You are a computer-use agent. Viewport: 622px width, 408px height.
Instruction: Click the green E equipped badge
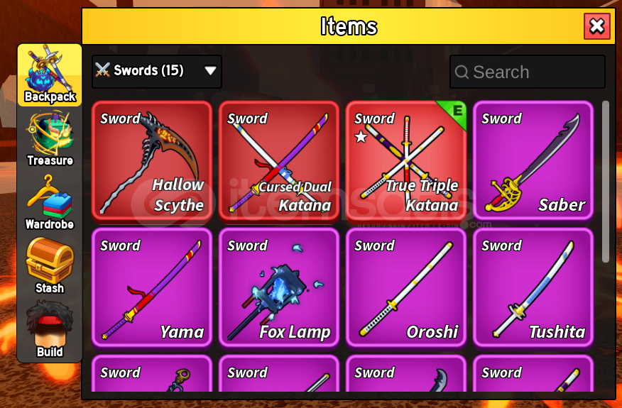[454, 113]
